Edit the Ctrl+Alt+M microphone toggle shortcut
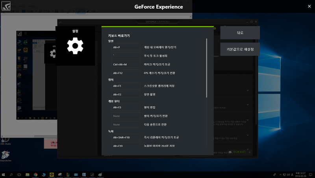The image size is (315, 178). click(x=126, y=64)
